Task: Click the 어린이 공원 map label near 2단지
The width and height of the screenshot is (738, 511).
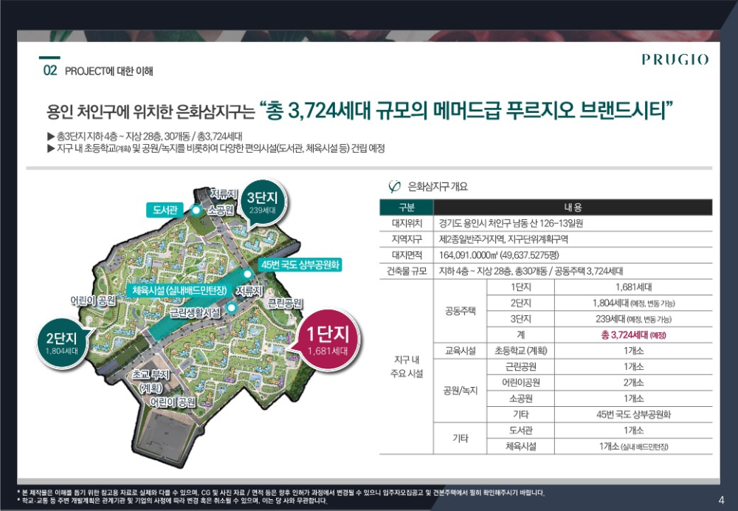Action: [x=93, y=300]
